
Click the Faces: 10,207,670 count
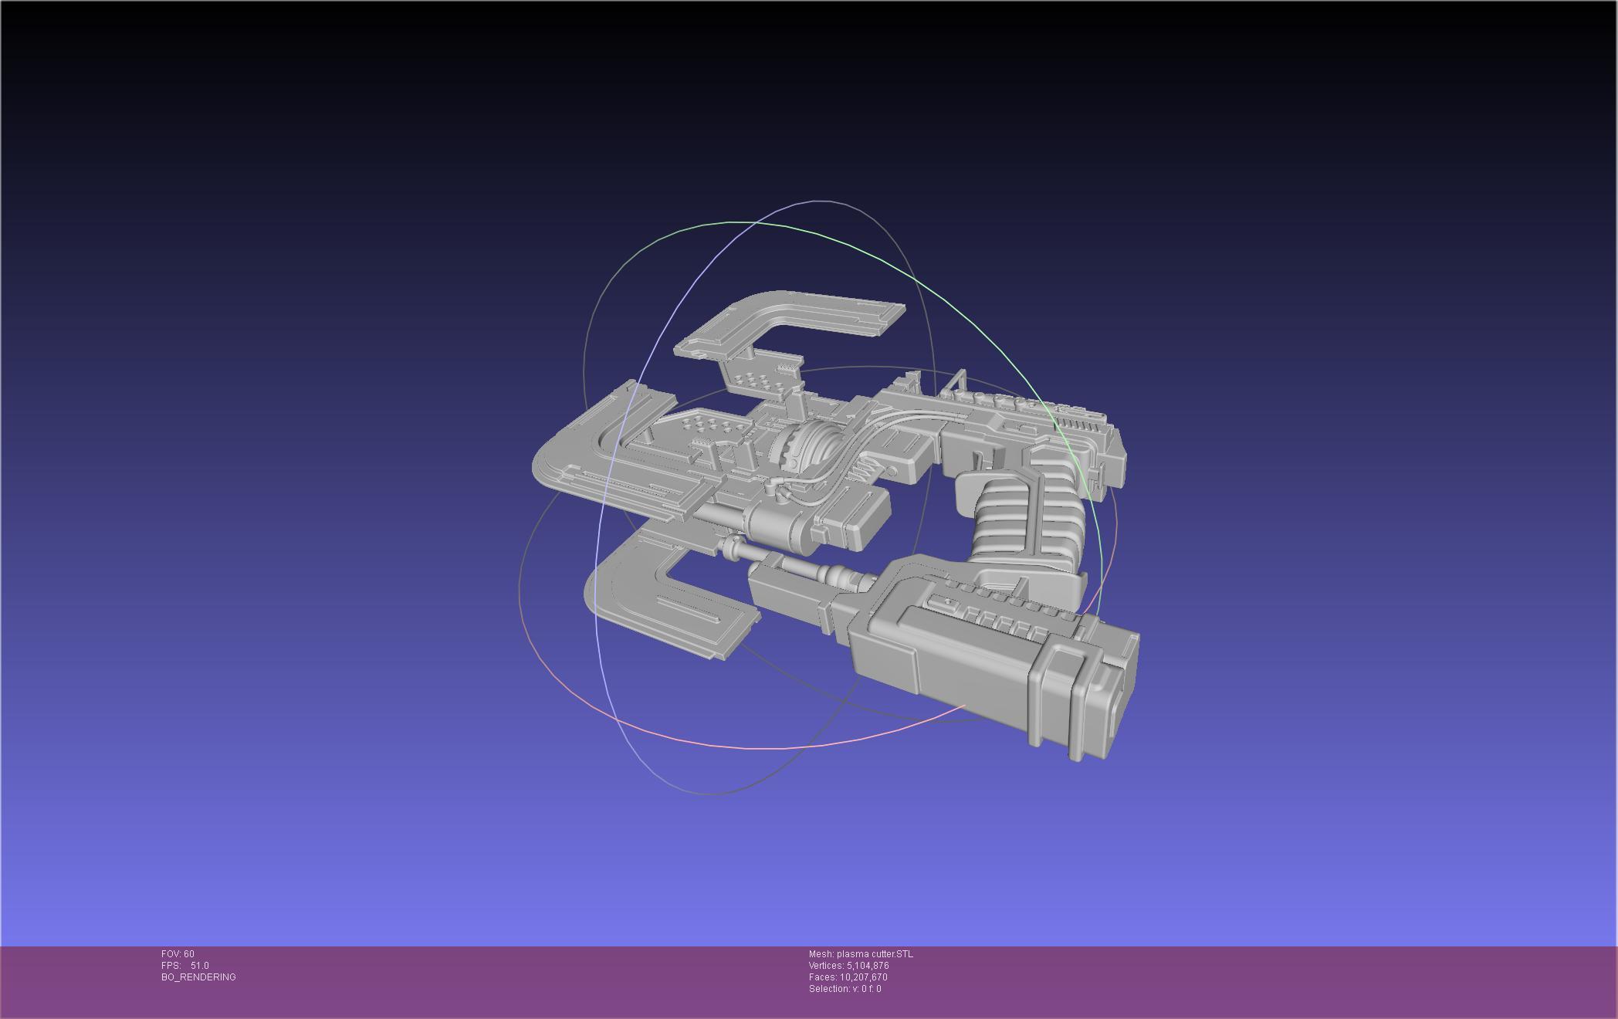point(848,977)
